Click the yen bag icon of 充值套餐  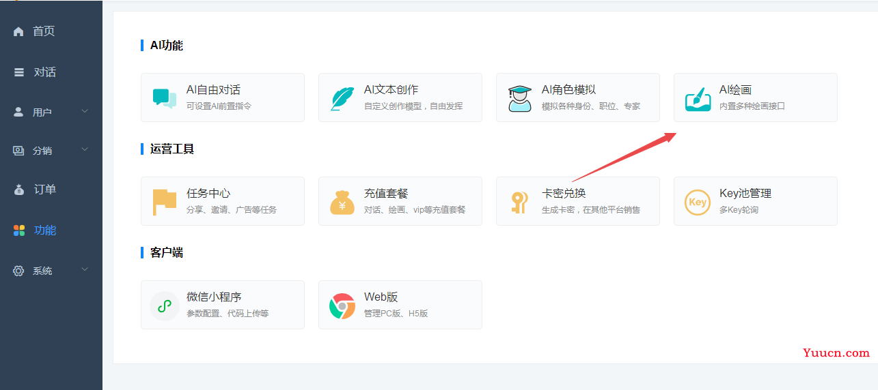click(x=342, y=202)
